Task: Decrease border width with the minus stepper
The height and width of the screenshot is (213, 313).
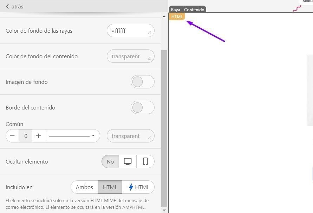Action: [12, 136]
